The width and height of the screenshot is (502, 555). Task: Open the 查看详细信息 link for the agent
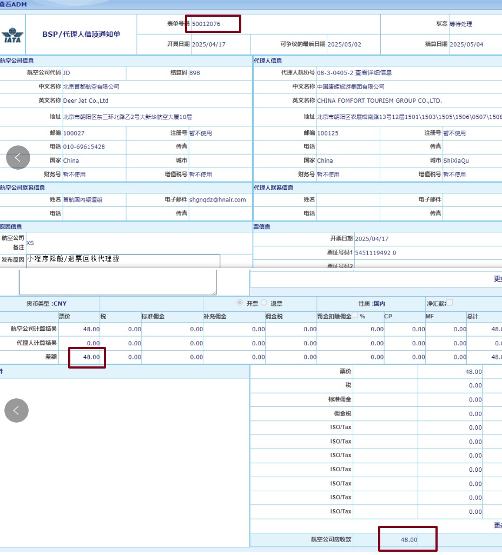coord(373,72)
